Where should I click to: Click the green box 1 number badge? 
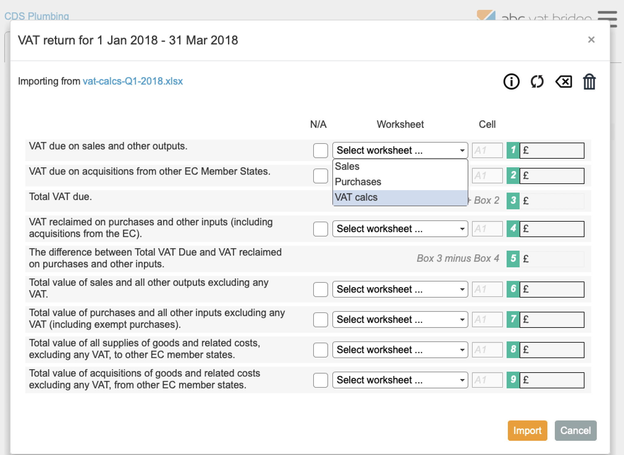tap(513, 150)
